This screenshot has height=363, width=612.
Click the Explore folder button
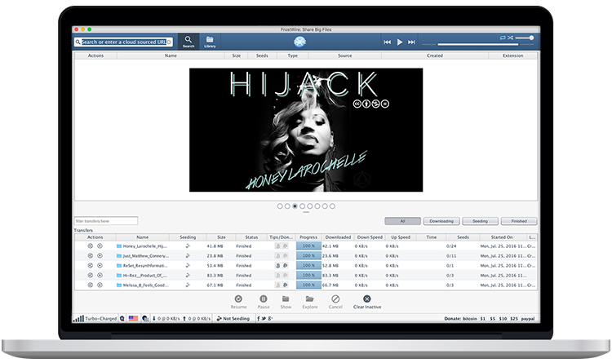tap(310, 302)
